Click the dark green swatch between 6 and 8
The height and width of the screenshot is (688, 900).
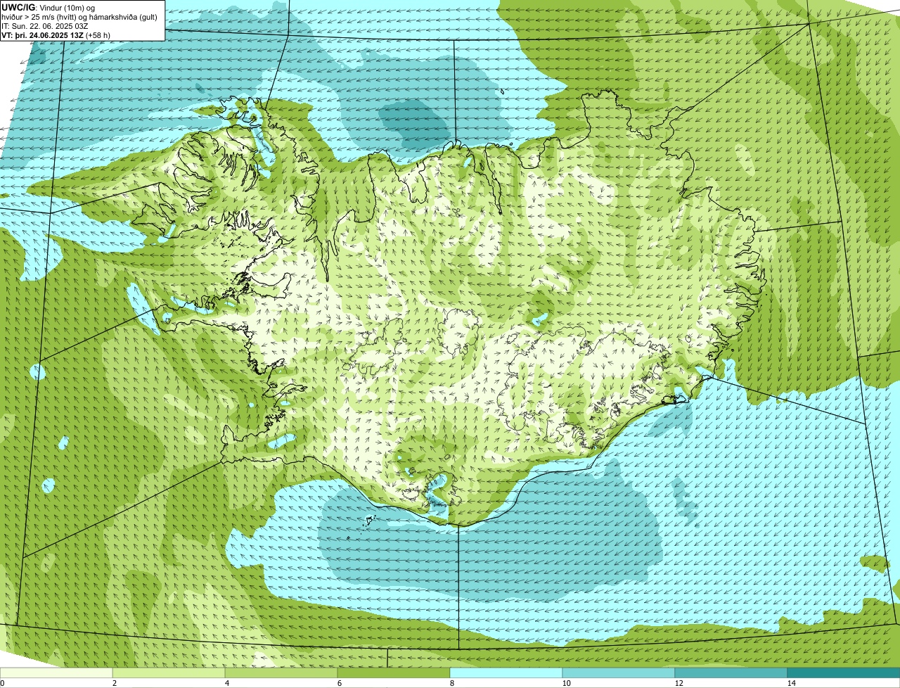394,673
